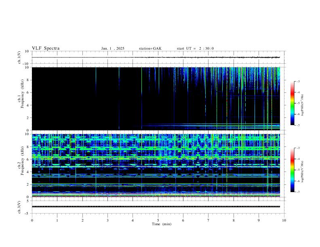The height and width of the screenshot is (247, 320).
Task: Click the time axis tick label "3"
Action: [x=107, y=220]
